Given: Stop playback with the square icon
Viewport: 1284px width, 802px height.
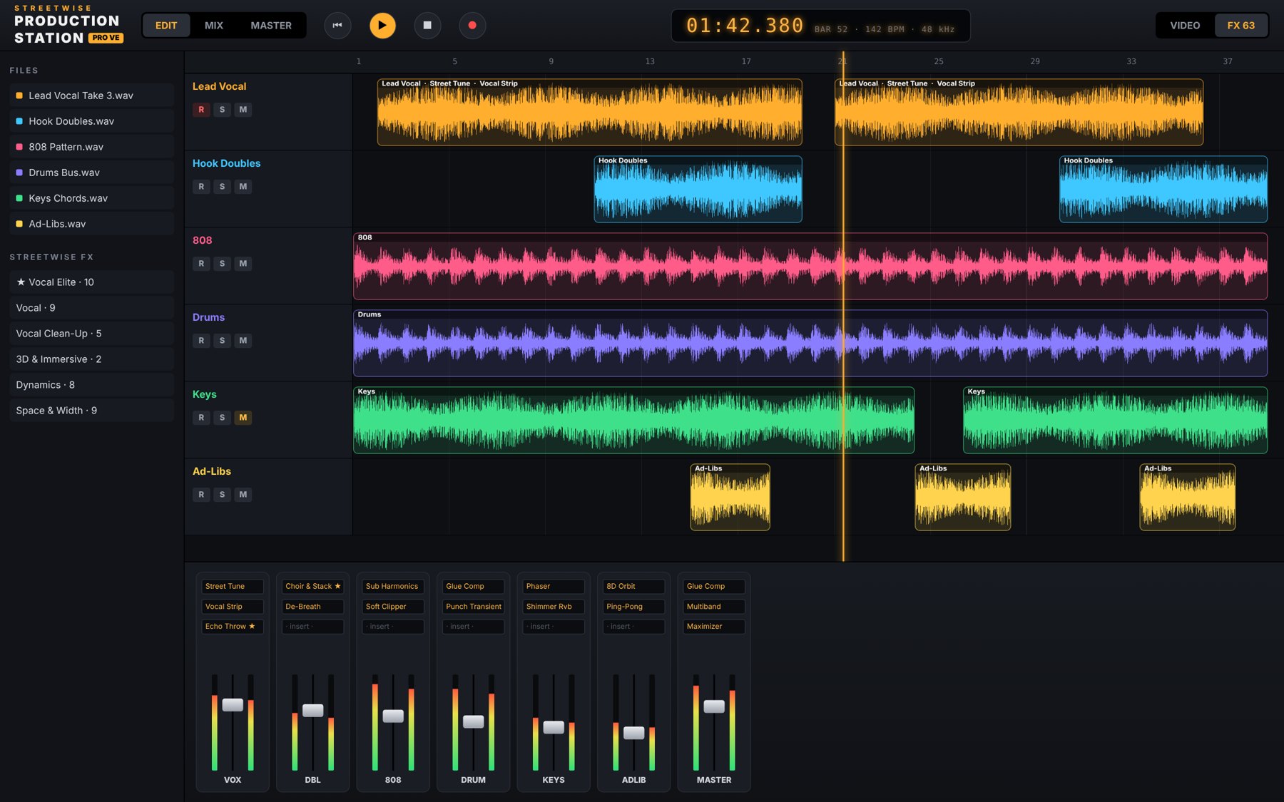Looking at the screenshot, I should click(x=427, y=26).
